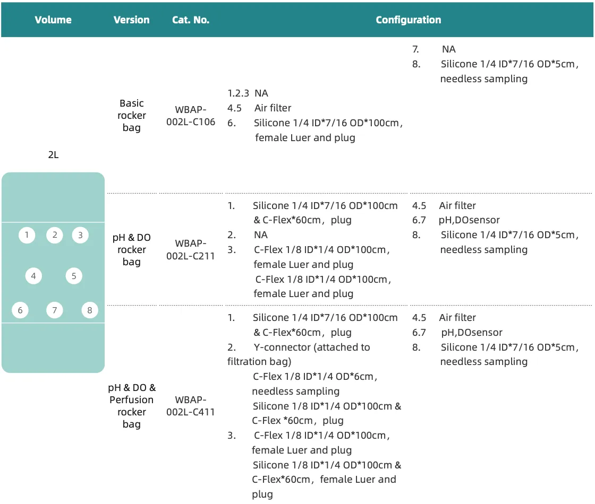This screenshot has width=595, height=504.
Task: Click port number 1 on the bag diagram
Action: 27,235
